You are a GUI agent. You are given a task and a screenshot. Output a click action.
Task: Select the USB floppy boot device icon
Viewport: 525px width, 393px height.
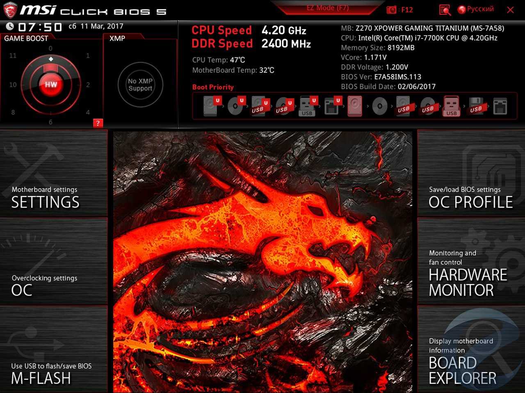(476, 106)
